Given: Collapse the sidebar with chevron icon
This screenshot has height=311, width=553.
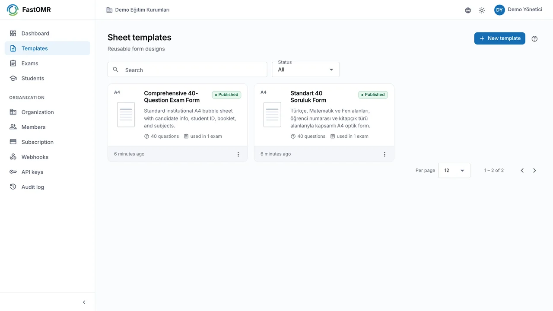Looking at the screenshot, I should click(x=84, y=302).
